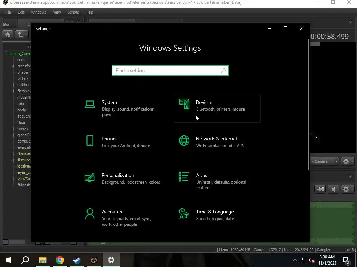Expand the viewTarget tree node
Screen dimensions: 357x267
(14, 179)
